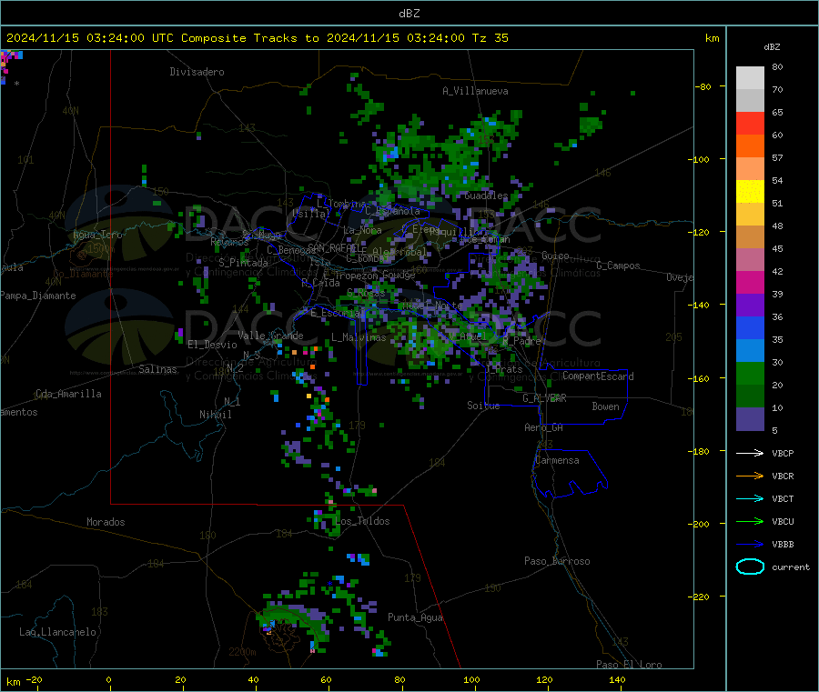
Task: Click the cyan VBCT arrow legend icon
Action: (x=750, y=498)
